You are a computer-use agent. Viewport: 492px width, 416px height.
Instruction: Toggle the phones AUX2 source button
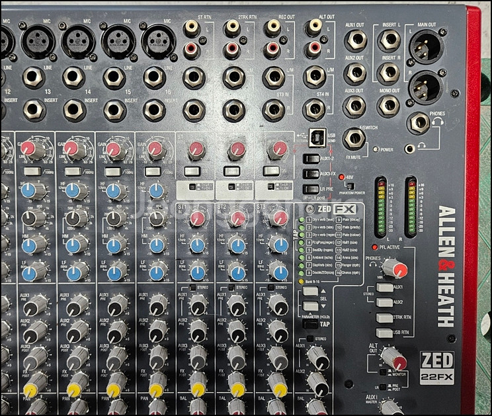tap(384, 302)
